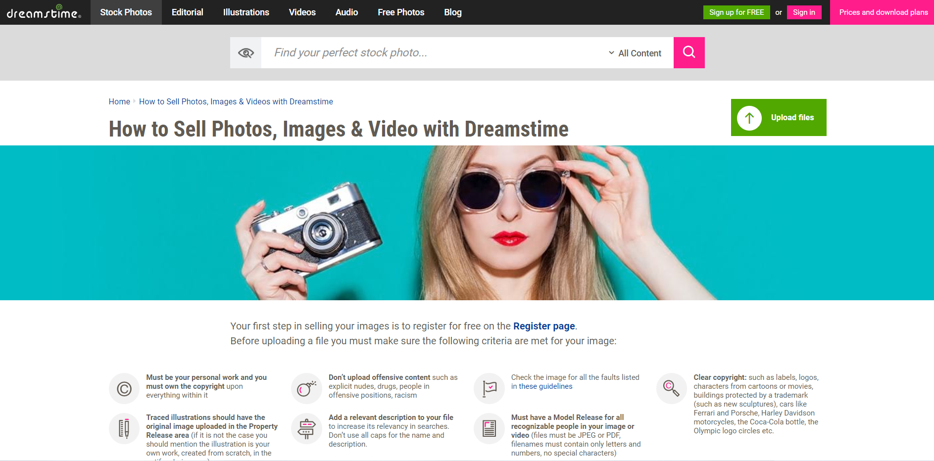Open the Illustrations menu item
This screenshot has width=934, height=461.
click(x=246, y=12)
